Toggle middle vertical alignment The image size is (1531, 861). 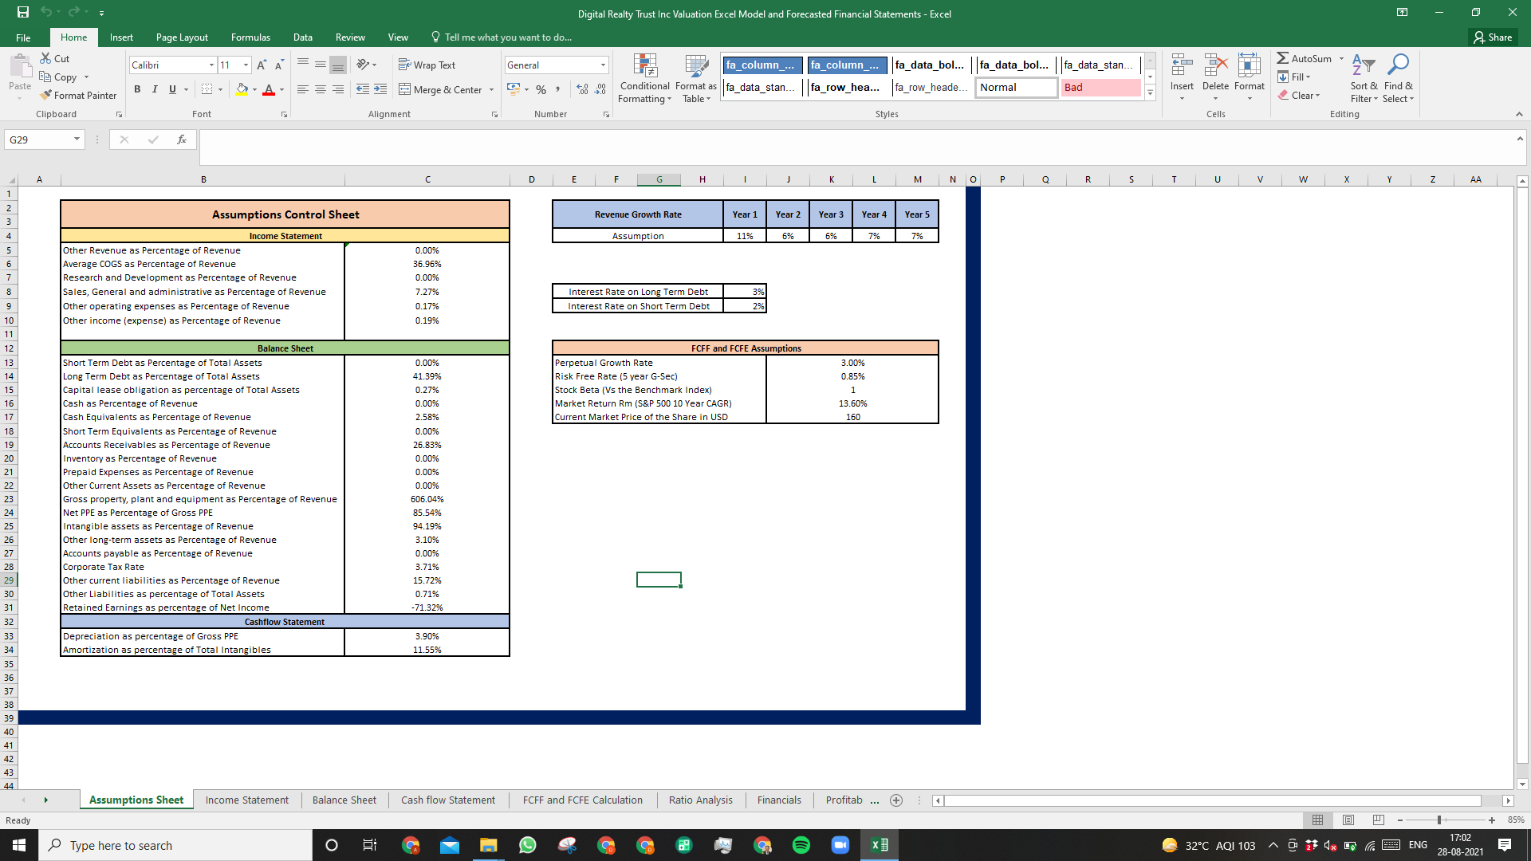tap(321, 65)
